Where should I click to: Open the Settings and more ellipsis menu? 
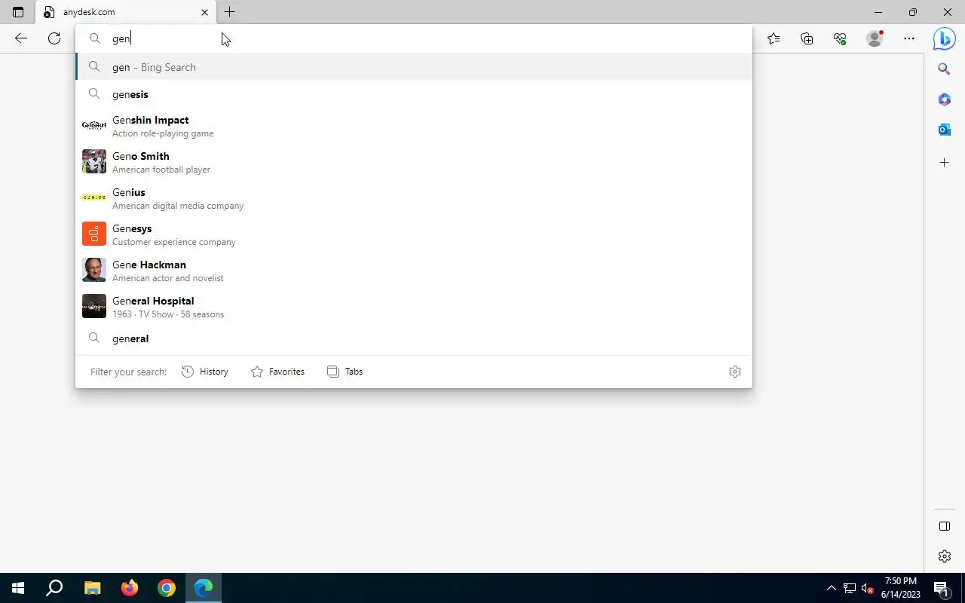click(x=909, y=38)
